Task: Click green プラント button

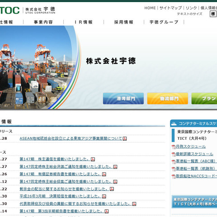Action: (204, 99)
